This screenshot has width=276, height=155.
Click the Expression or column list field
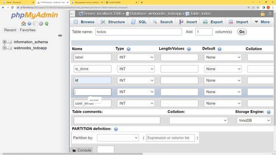170,138
